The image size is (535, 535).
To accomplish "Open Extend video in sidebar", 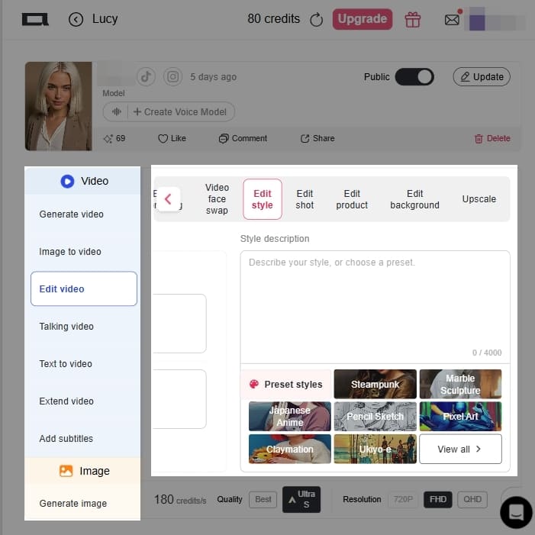I will point(84,401).
